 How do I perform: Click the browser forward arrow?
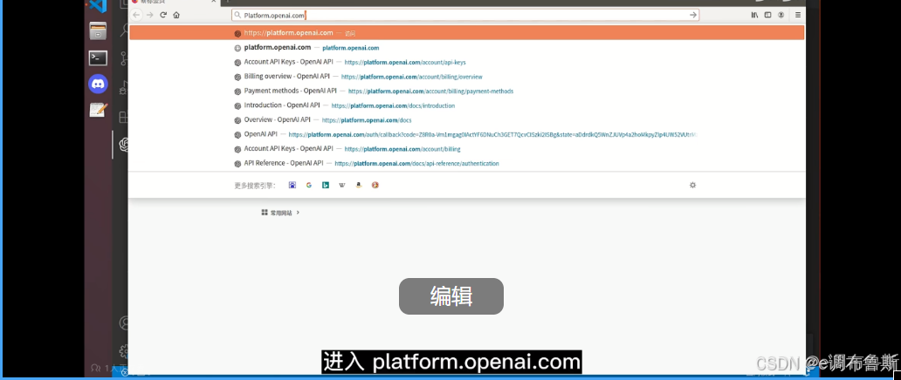[x=150, y=15]
